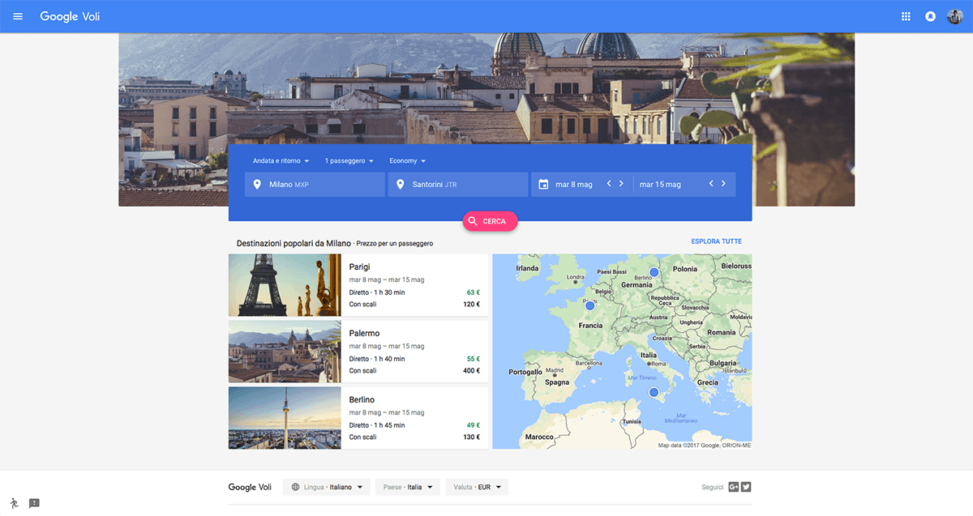The height and width of the screenshot is (516, 973).
Task: Expand the Valuta EUR dropdown
Action: 477,488
